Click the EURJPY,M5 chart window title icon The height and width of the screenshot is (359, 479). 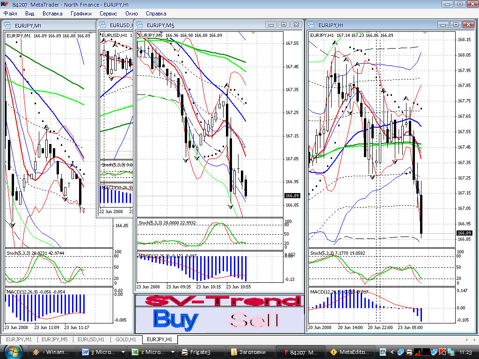(x=141, y=25)
